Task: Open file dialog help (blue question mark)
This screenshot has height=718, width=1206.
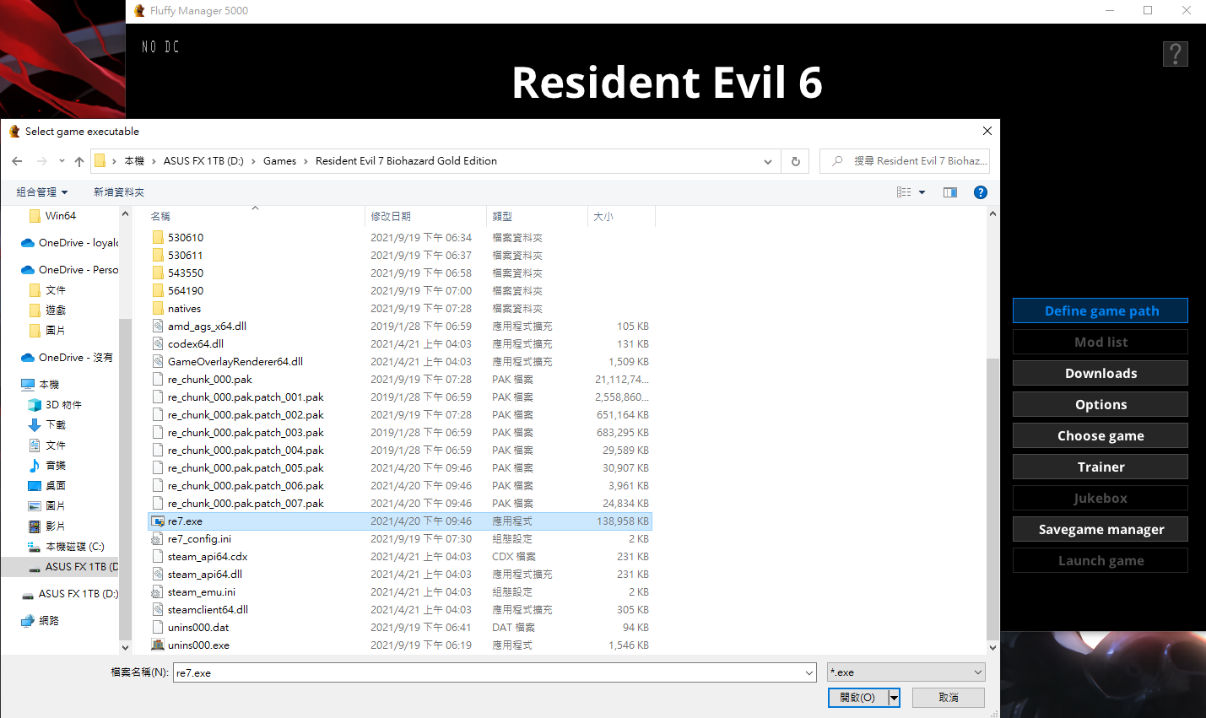Action: click(x=980, y=192)
